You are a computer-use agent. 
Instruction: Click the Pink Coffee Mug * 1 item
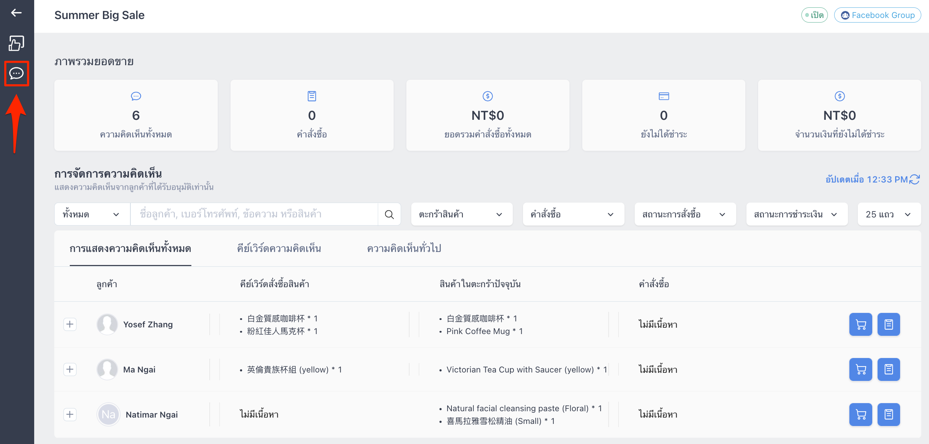tap(484, 331)
